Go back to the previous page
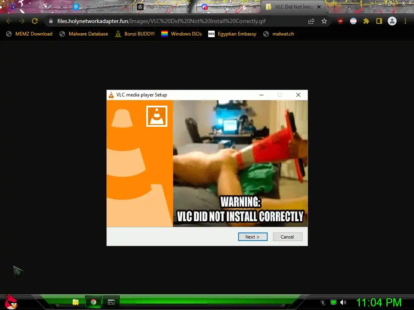 click(8, 21)
